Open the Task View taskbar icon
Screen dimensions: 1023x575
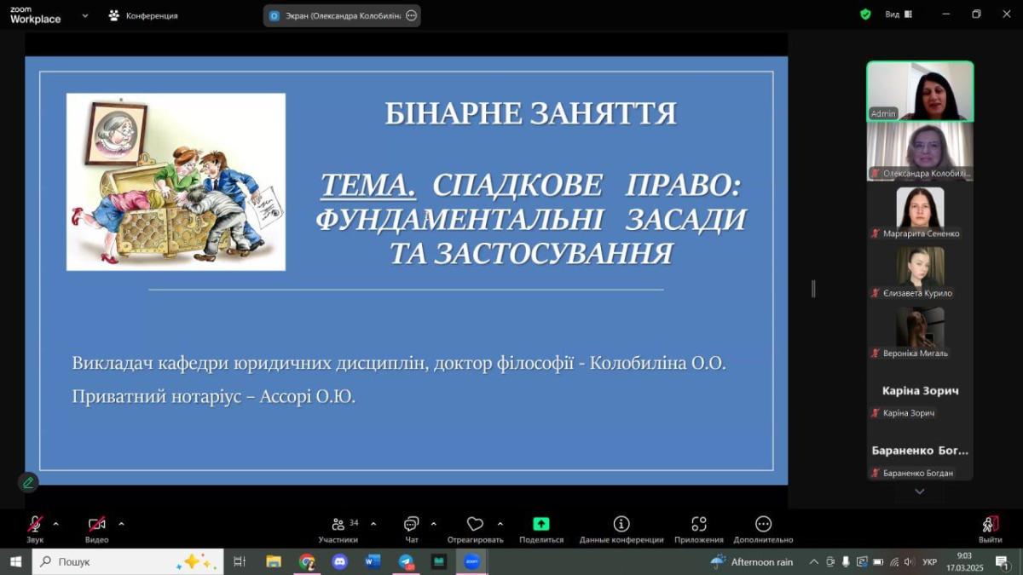[240, 561]
